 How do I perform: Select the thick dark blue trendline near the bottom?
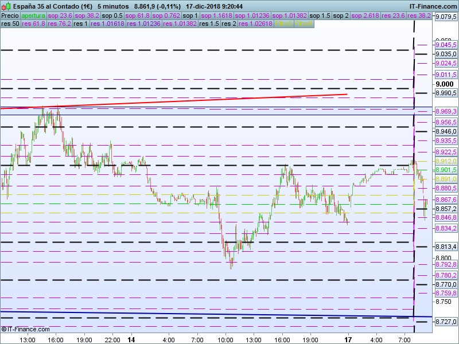pos(216,314)
